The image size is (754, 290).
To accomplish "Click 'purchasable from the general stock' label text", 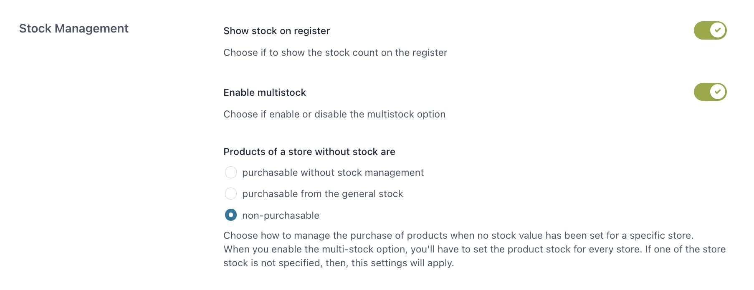I will point(323,194).
